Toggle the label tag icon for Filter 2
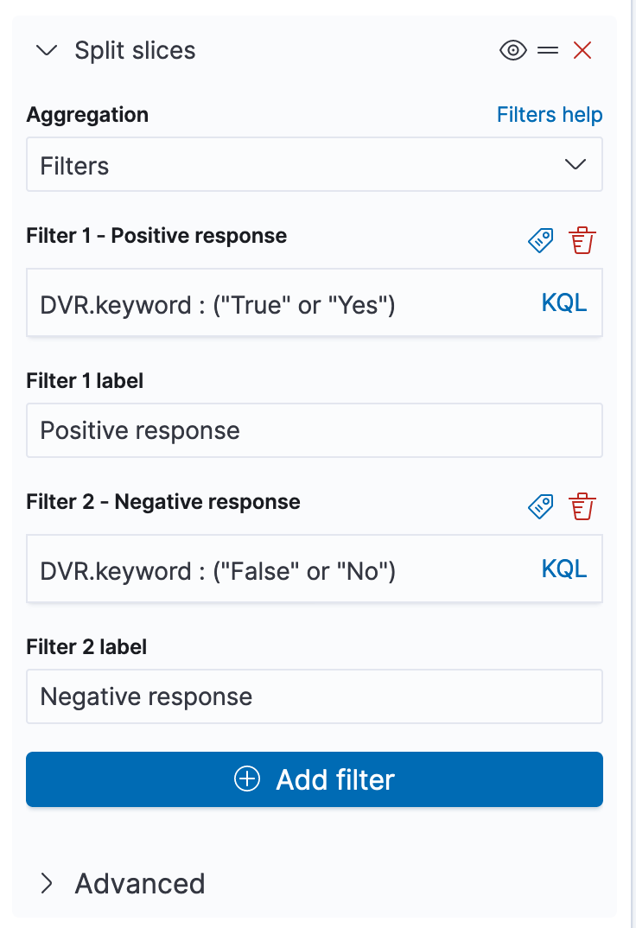The height and width of the screenshot is (928, 636). point(540,505)
